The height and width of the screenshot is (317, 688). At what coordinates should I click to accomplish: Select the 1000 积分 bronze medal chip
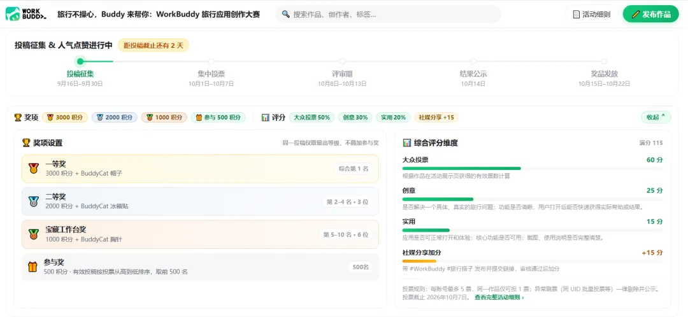(164, 118)
